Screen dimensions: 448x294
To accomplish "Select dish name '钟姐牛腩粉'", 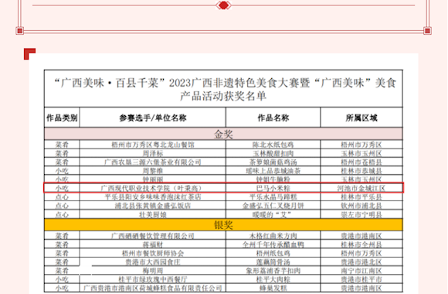I will (273, 179).
